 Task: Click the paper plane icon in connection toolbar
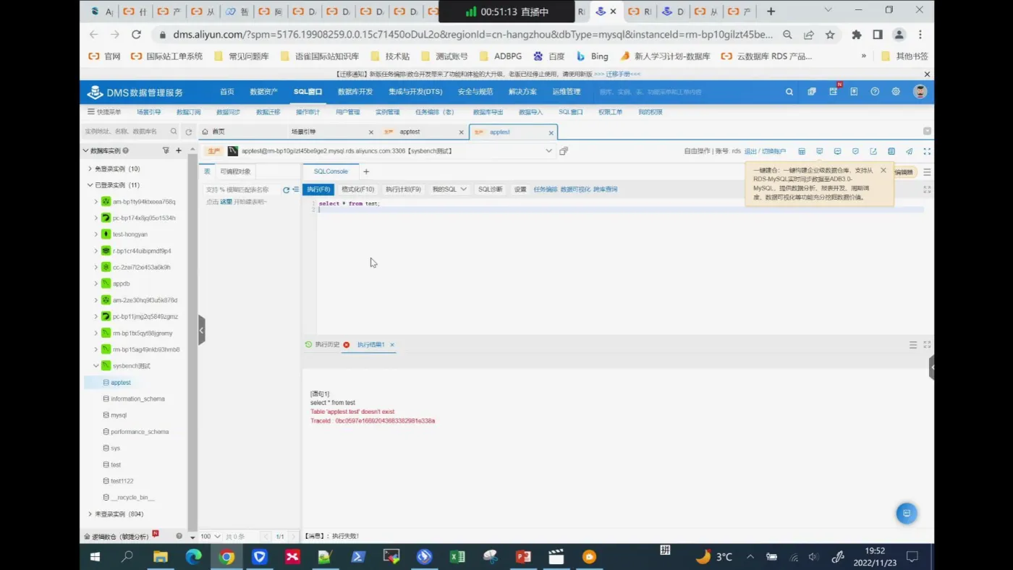pyautogui.click(x=909, y=151)
